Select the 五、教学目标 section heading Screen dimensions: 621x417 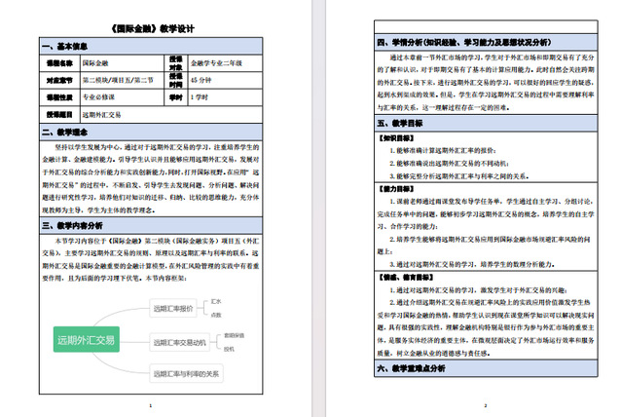click(404, 124)
